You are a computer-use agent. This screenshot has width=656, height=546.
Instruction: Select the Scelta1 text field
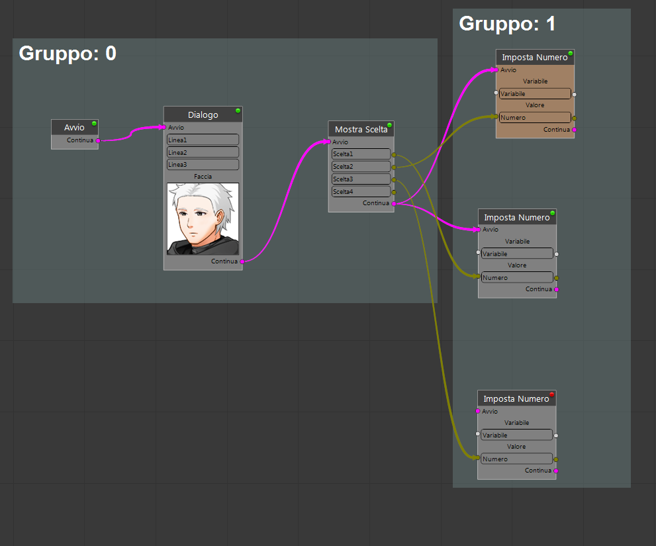[361, 154]
